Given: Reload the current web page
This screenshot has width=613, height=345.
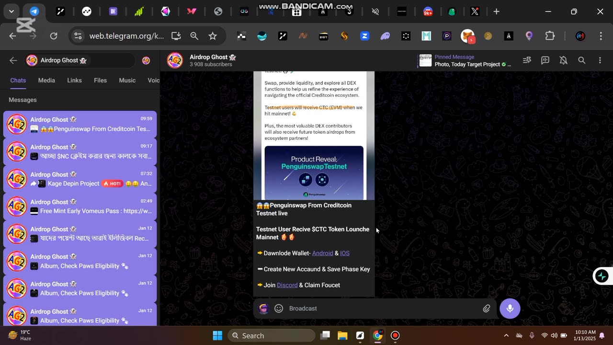Looking at the screenshot, I should (x=54, y=36).
